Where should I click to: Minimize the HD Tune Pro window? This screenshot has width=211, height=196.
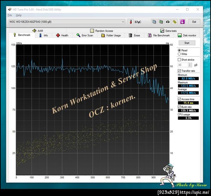click(x=177, y=9)
